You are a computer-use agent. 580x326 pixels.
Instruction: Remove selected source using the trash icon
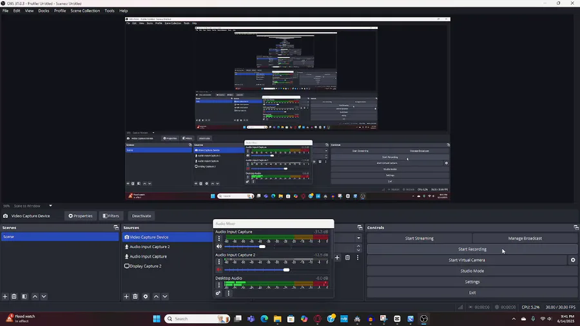point(135,296)
